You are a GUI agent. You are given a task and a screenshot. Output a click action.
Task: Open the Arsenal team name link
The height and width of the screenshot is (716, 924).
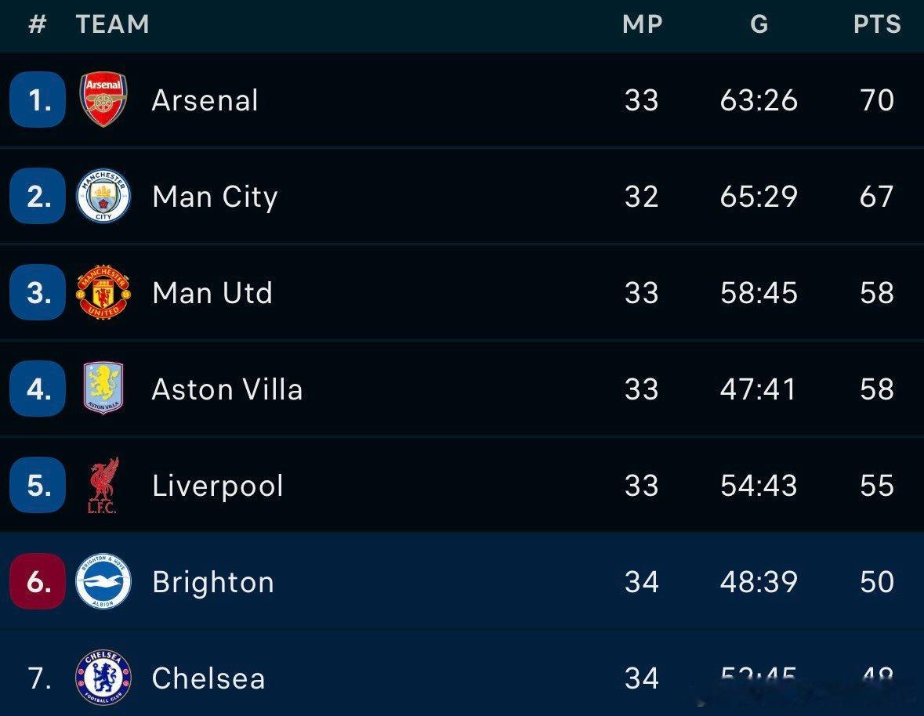pyautogui.click(x=205, y=100)
